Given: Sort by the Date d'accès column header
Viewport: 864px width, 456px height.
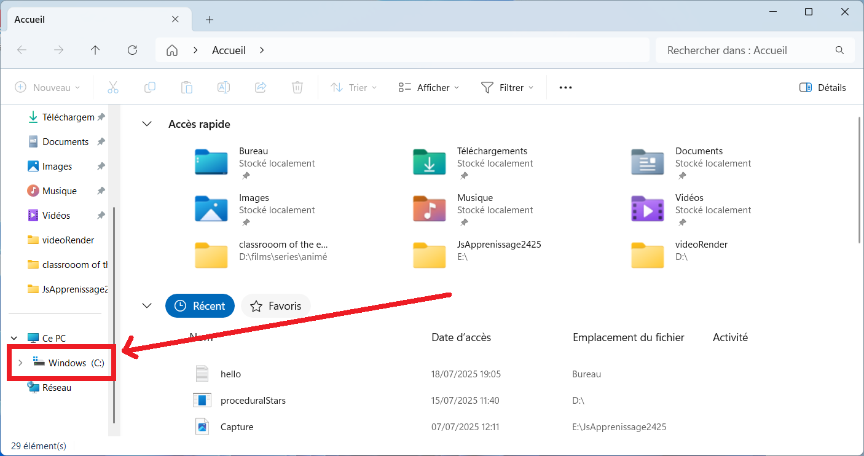Looking at the screenshot, I should [x=461, y=337].
